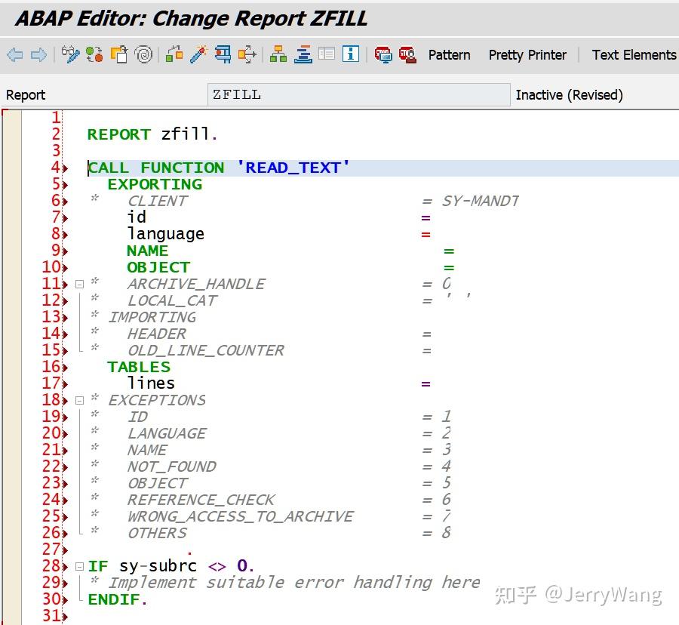The width and height of the screenshot is (679, 625).
Task: Activate the report using the magic wand icon
Action: (199, 54)
